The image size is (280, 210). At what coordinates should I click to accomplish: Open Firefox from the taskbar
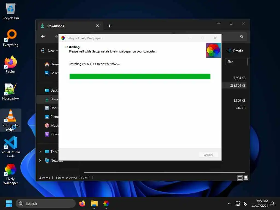pyautogui.click(x=82, y=203)
